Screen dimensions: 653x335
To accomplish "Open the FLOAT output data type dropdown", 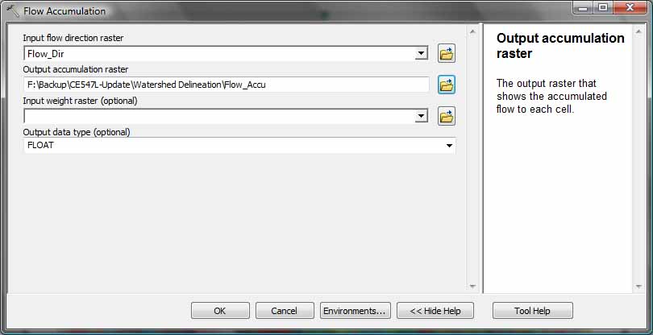I will point(449,146).
